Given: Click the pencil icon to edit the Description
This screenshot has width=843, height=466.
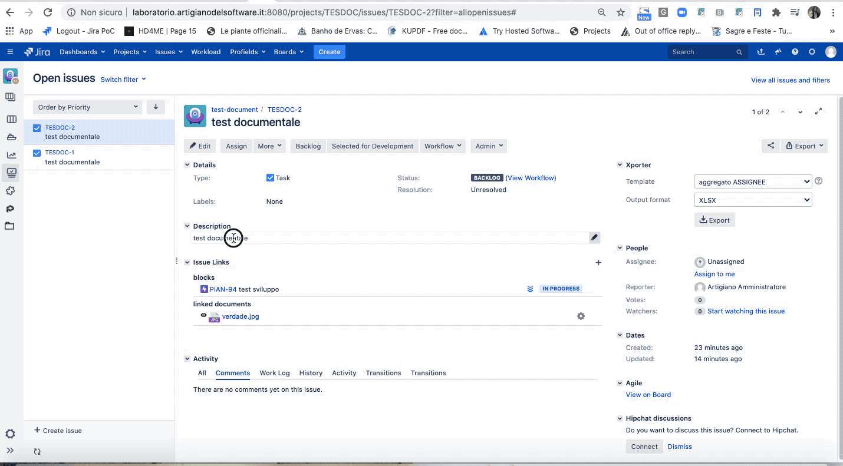Looking at the screenshot, I should tap(594, 237).
